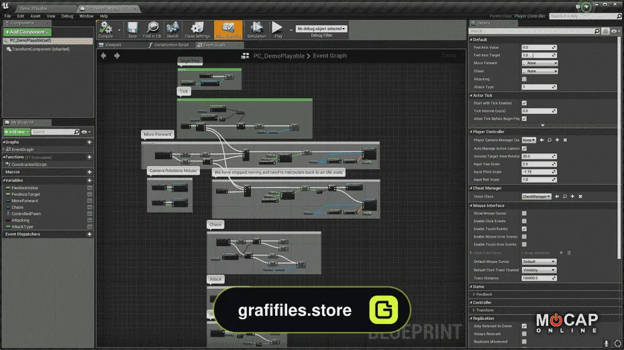Enable Click Events checkbox

click(524, 221)
